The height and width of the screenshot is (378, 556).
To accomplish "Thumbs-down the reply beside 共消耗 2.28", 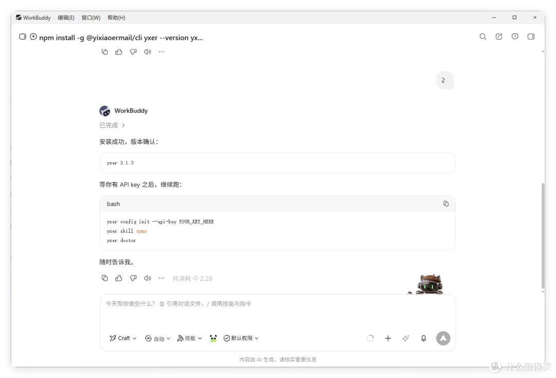I will point(133,279).
